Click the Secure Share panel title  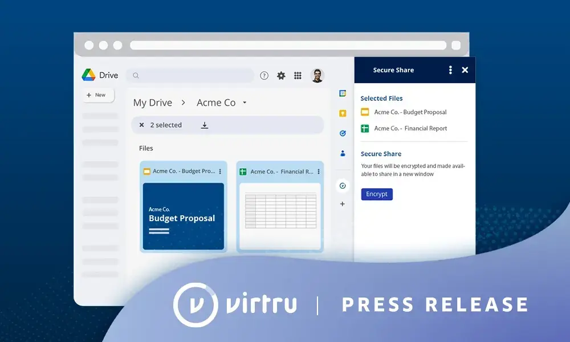pyautogui.click(x=394, y=70)
